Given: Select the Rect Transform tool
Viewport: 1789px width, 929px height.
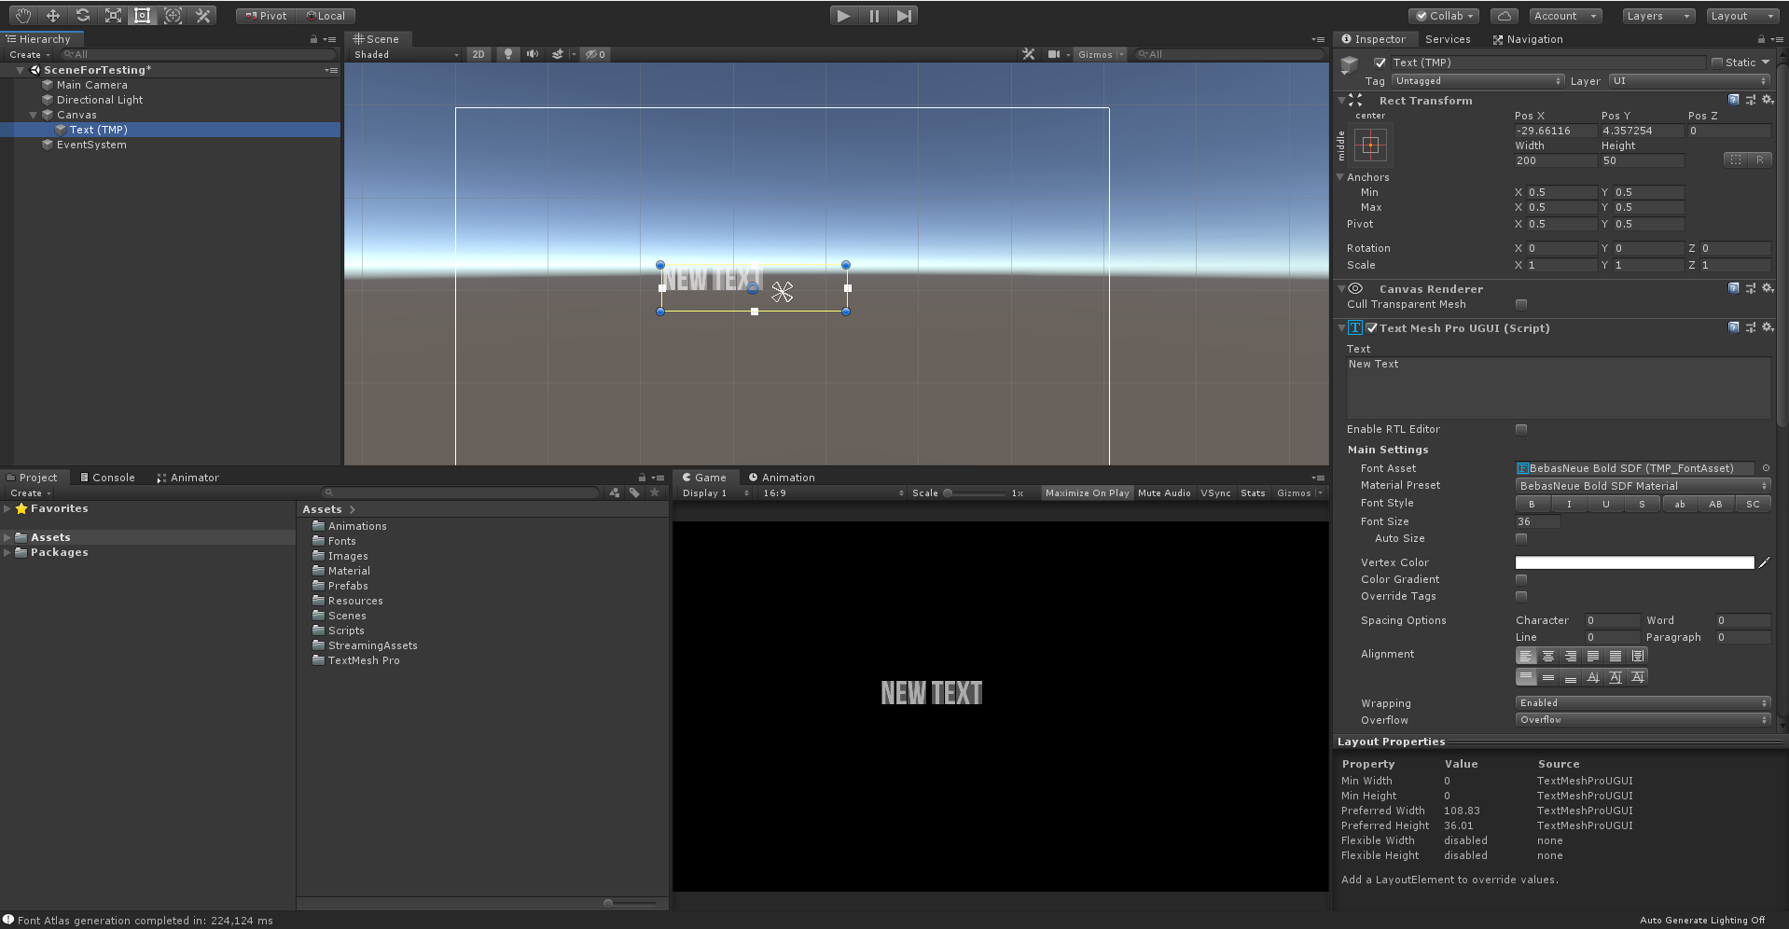Looking at the screenshot, I should click(143, 16).
